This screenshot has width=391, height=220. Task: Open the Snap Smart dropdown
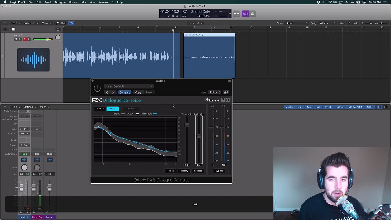(x=297, y=23)
